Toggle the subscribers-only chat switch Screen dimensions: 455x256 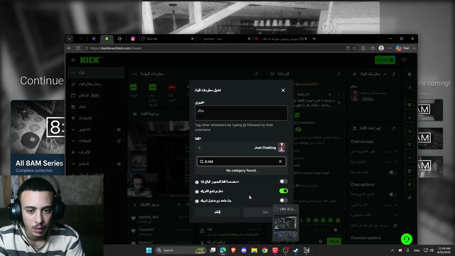(392, 172)
